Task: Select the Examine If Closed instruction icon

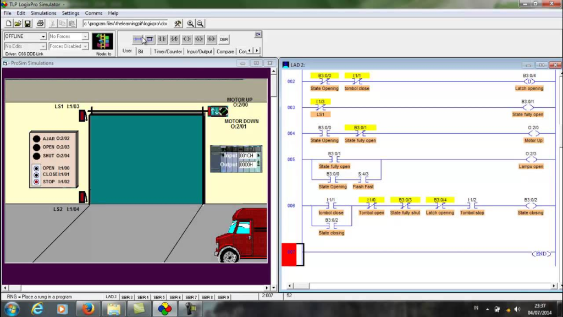Action: [x=162, y=39]
